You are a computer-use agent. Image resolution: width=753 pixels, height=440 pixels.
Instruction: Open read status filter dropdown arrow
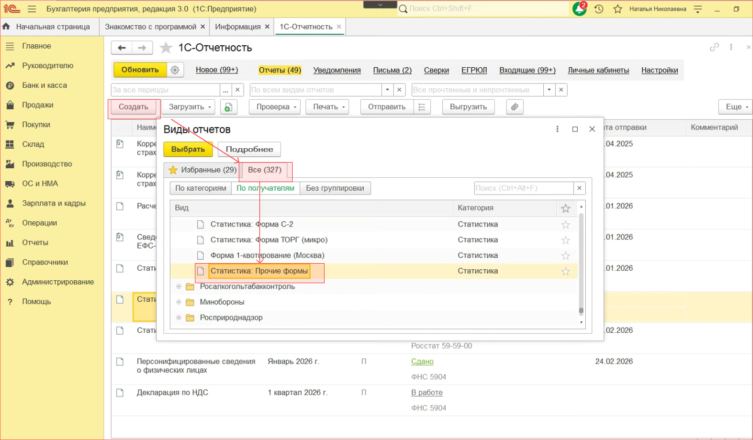(549, 90)
